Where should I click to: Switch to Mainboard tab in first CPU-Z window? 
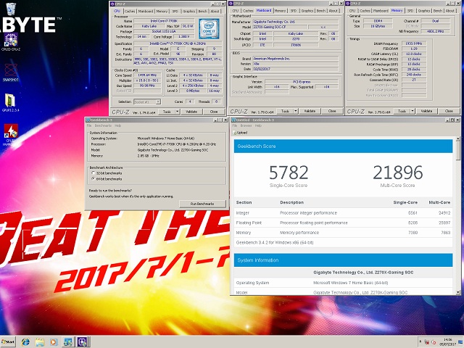(146, 12)
